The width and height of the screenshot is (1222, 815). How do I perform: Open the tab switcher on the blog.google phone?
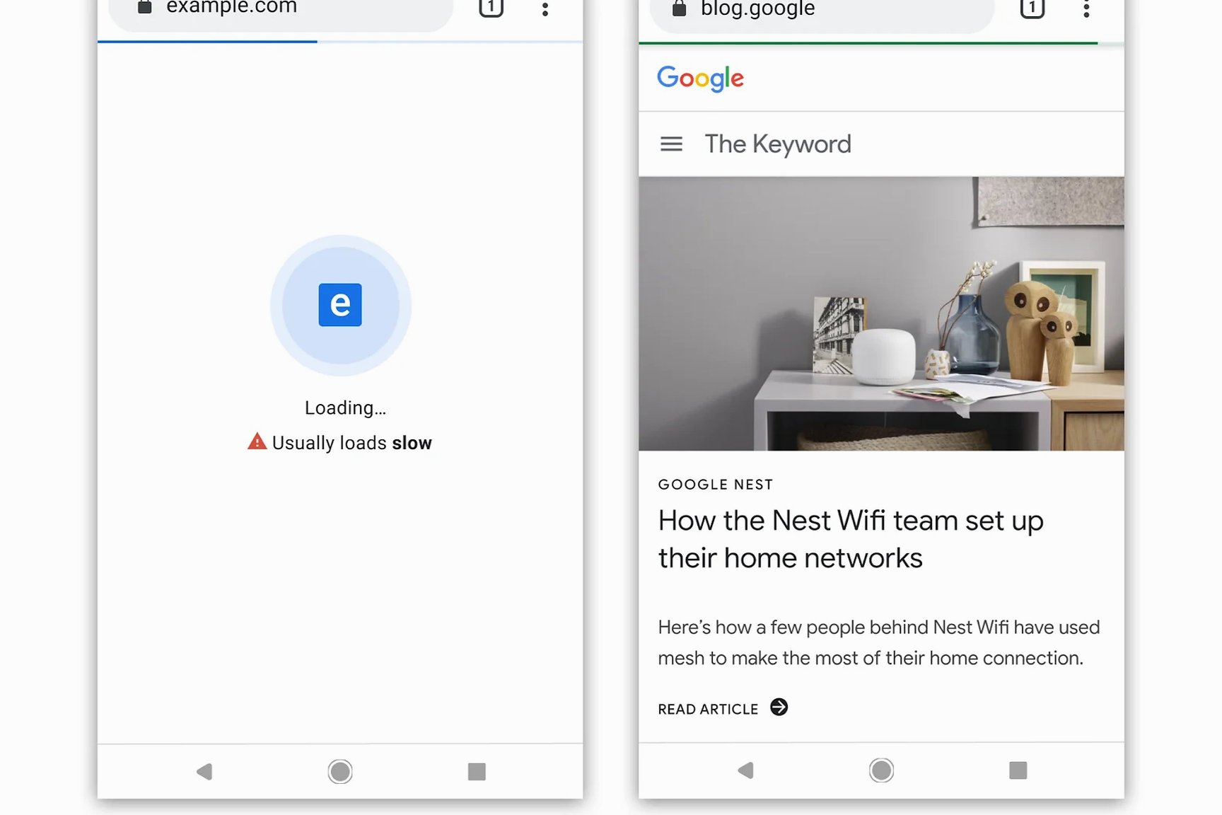[x=1032, y=8]
